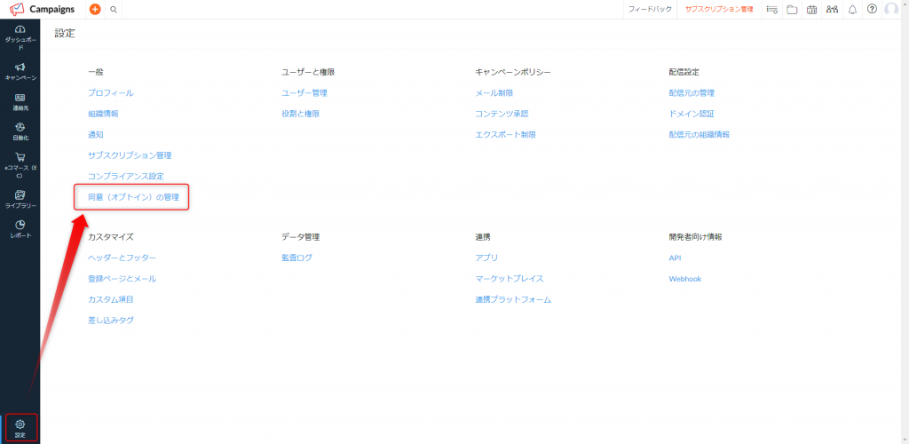Open the 自動化 automation sidebar icon
The height and width of the screenshot is (444, 909).
tap(20, 128)
